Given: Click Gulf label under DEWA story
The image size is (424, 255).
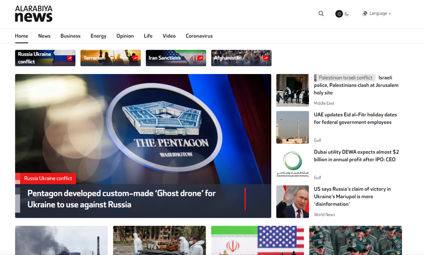Looking at the screenshot, I should click(318, 177).
